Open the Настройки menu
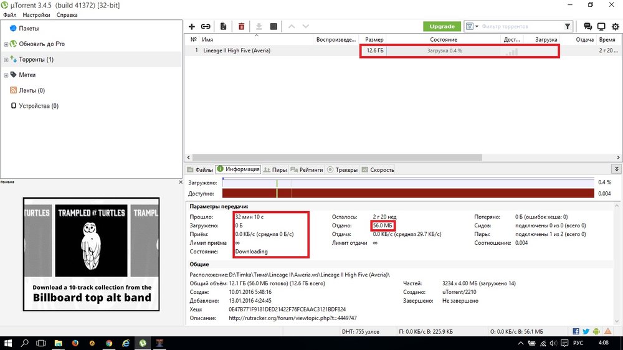Screen dimensions: 623x350 [x=36, y=15]
